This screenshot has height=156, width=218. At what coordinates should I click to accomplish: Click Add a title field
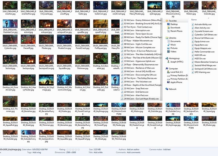point(98,152)
